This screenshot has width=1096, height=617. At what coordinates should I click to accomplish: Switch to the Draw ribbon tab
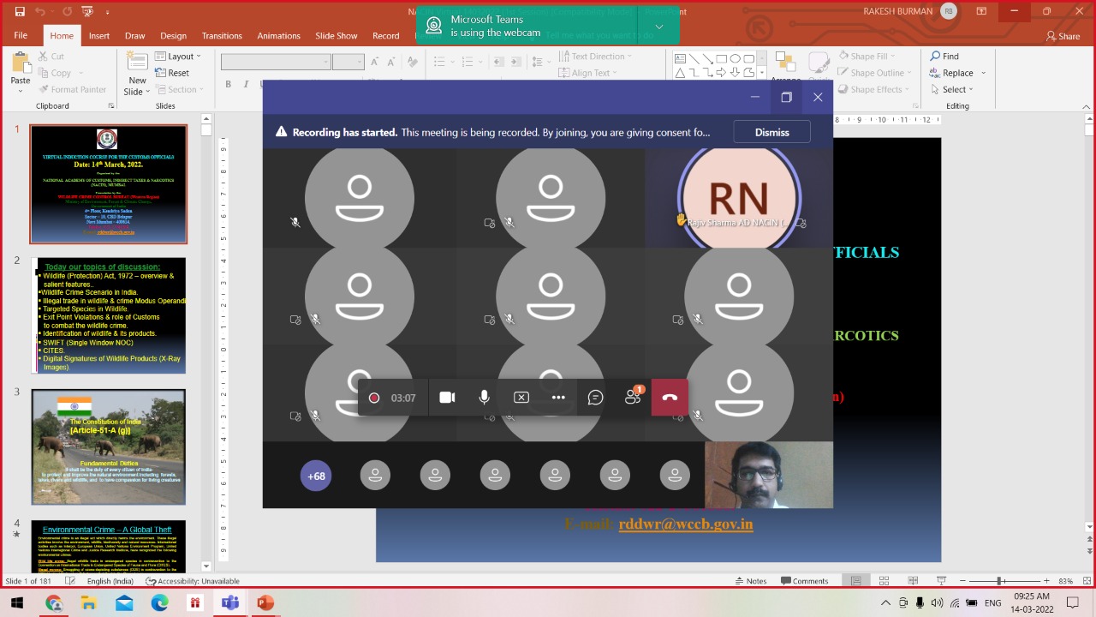[135, 35]
